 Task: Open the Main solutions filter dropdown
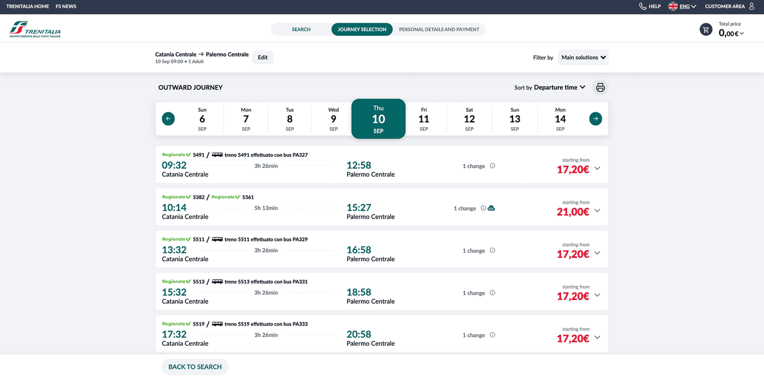(x=583, y=58)
